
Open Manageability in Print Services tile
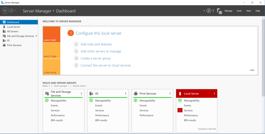(147, 101)
